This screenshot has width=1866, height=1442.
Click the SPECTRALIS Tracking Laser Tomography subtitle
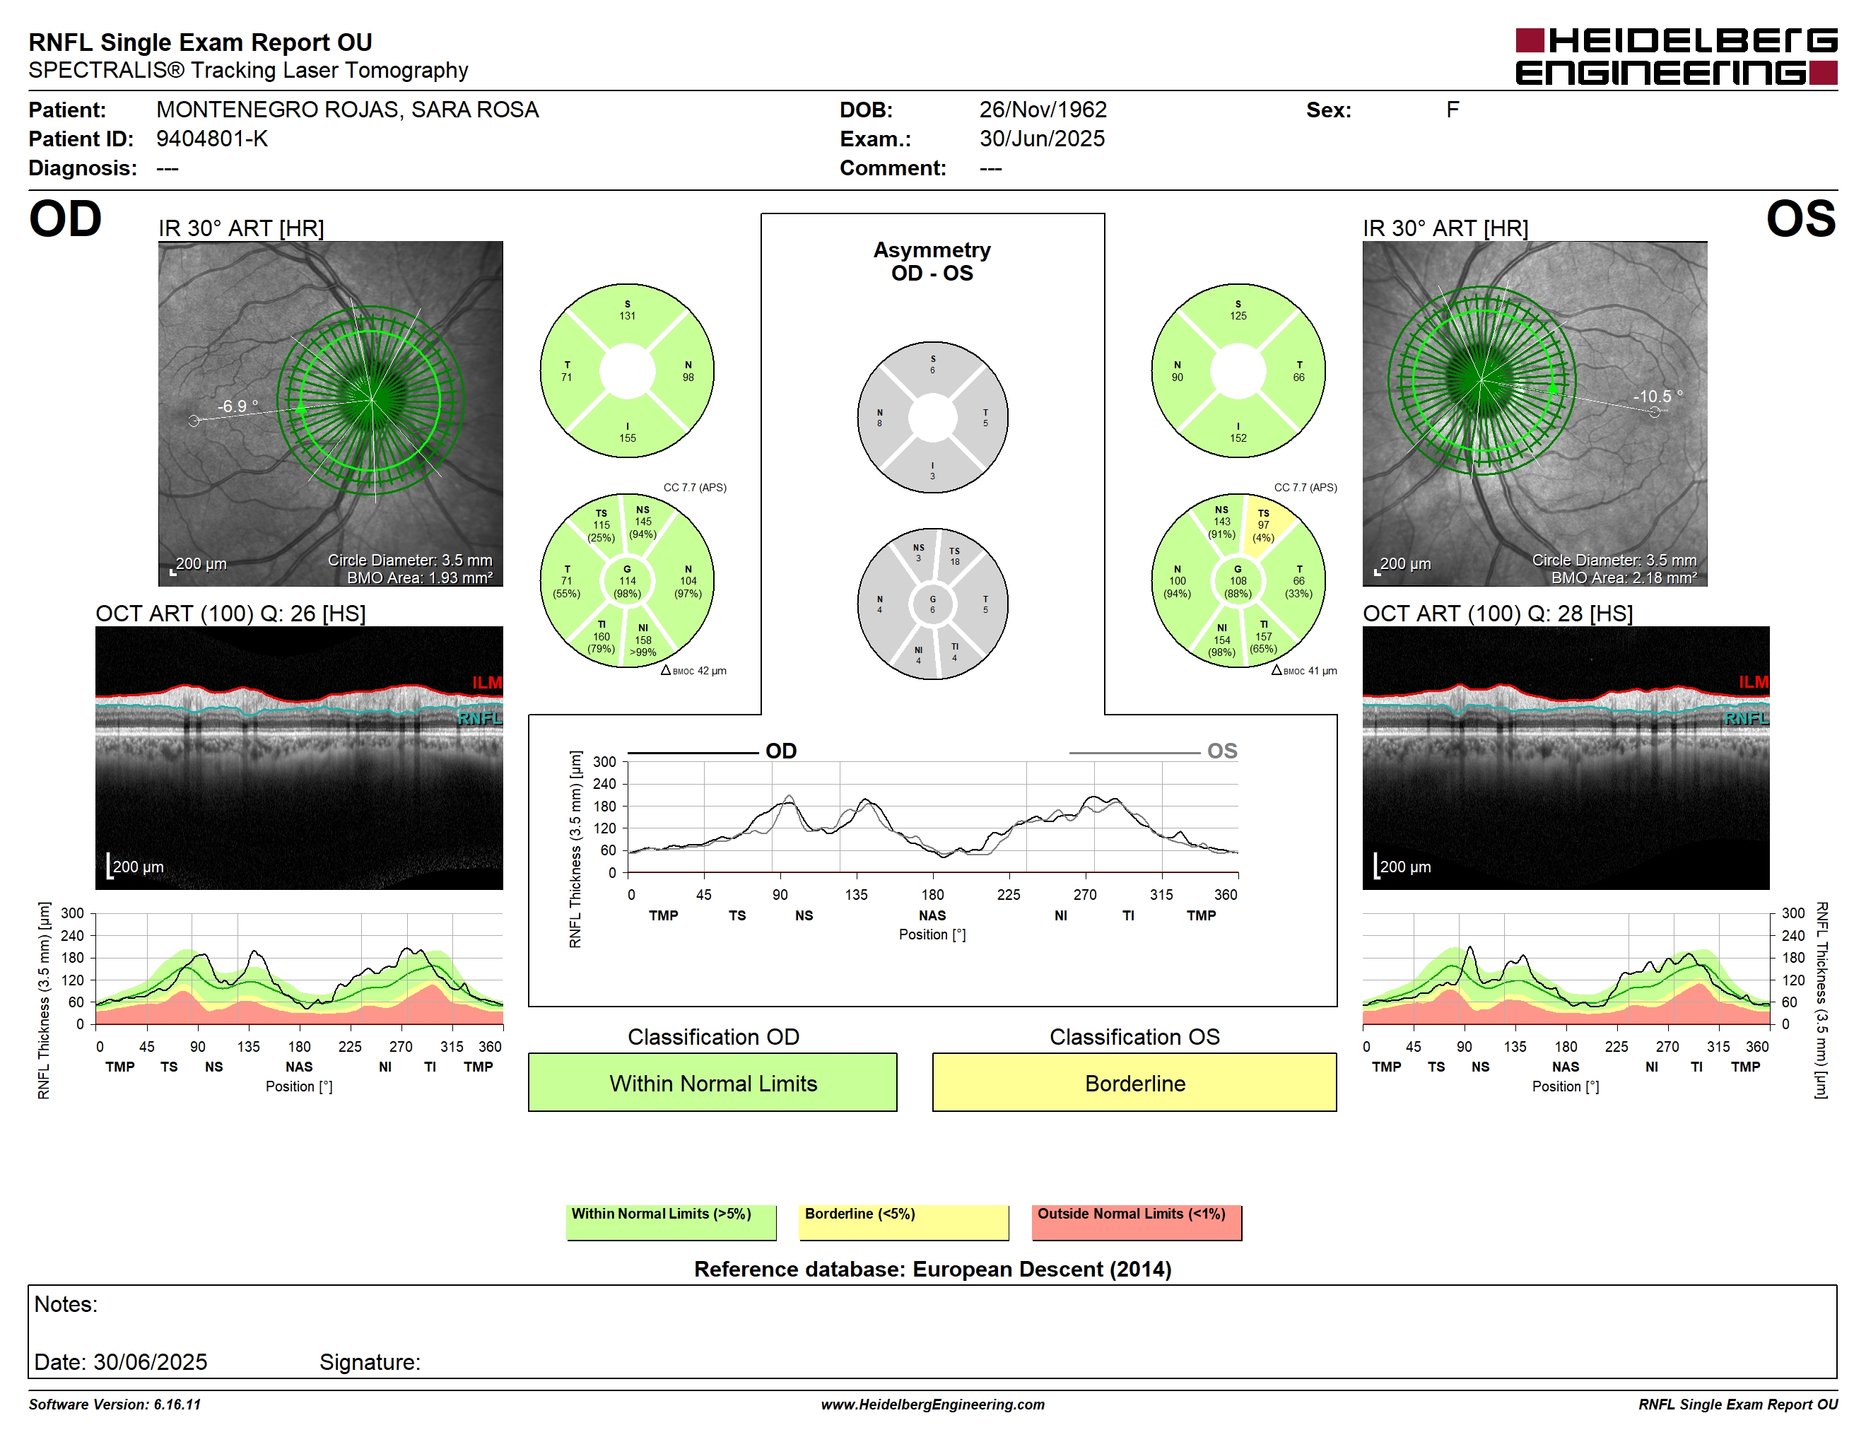(248, 70)
